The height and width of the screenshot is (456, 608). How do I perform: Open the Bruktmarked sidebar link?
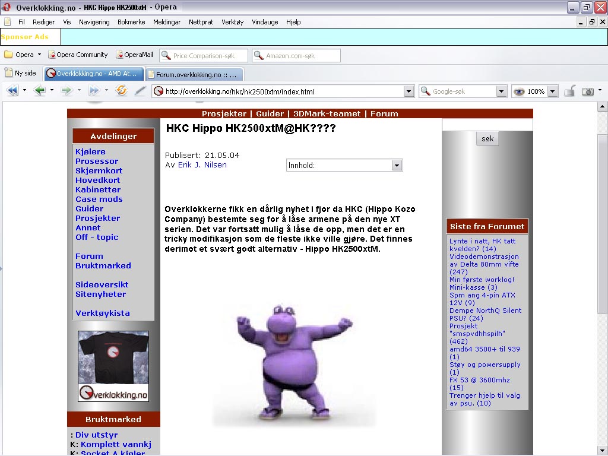(103, 265)
